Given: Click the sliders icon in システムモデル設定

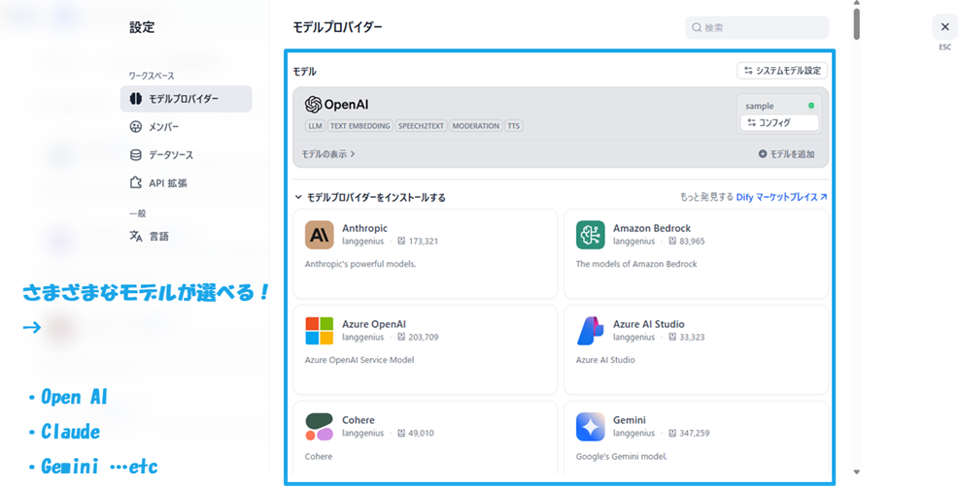Looking at the screenshot, I should click(x=748, y=71).
